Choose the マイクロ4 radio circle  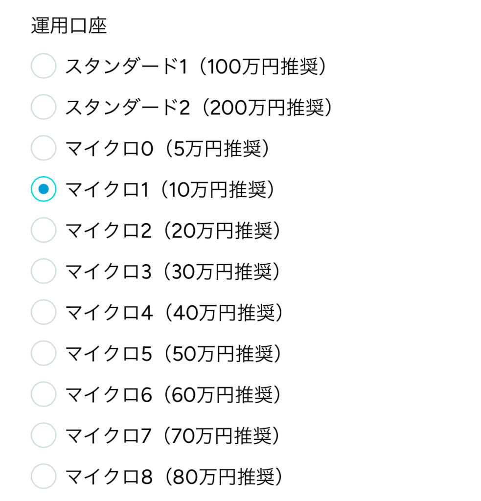(44, 312)
